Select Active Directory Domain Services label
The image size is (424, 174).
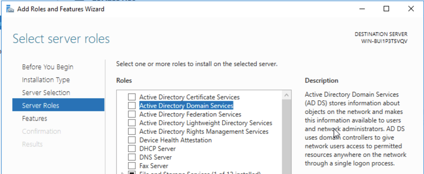pos(186,106)
